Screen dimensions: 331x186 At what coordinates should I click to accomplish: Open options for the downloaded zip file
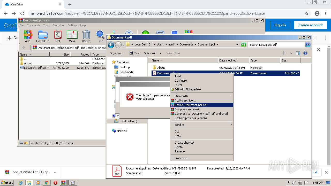55,172
